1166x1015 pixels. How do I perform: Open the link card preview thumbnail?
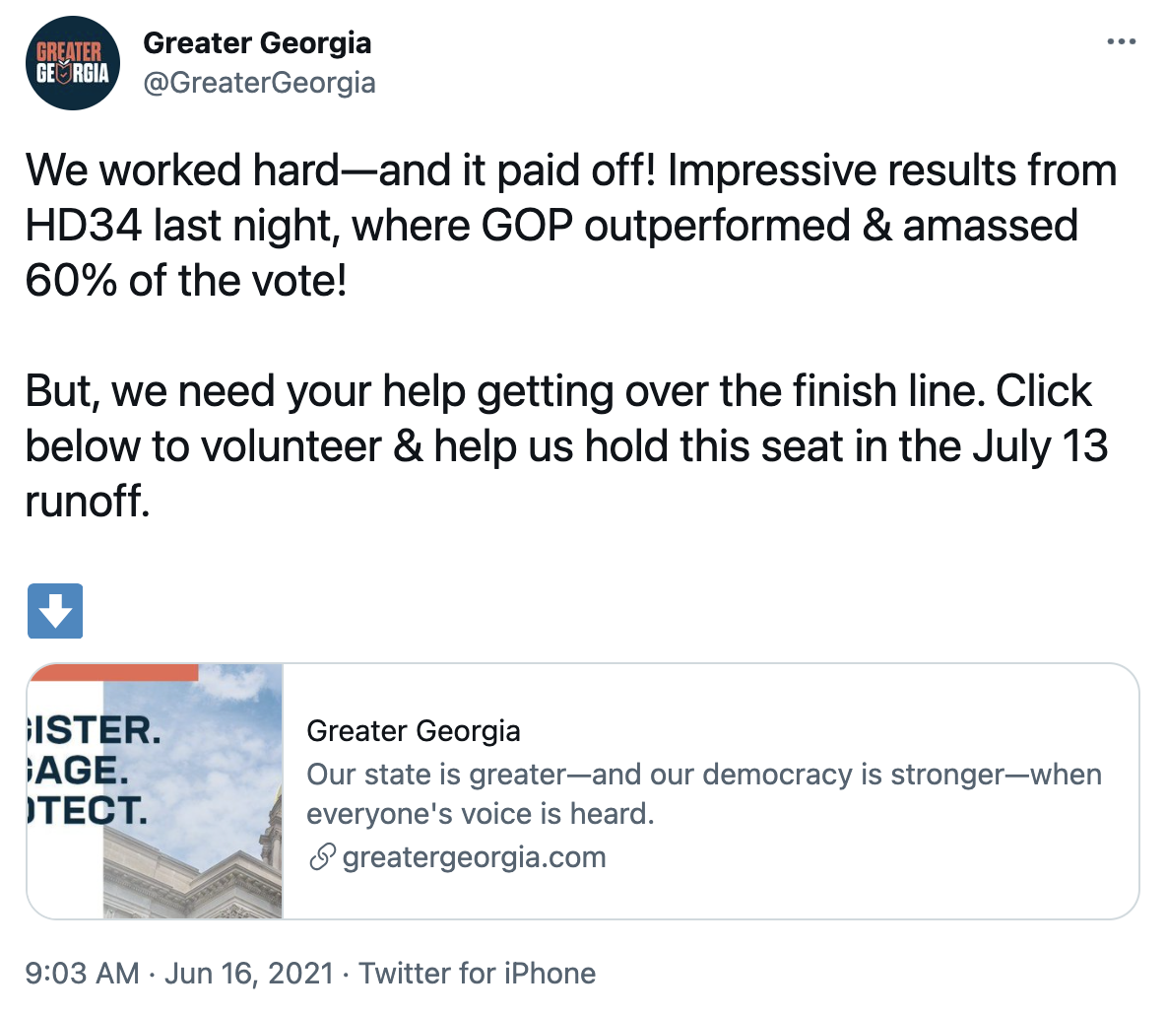pyautogui.click(x=156, y=791)
